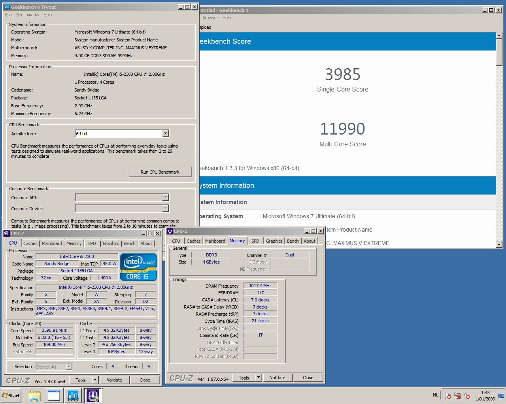Click Validate in CPU-Z window showing Timings
The height and width of the screenshot is (404, 506).
click(x=278, y=378)
